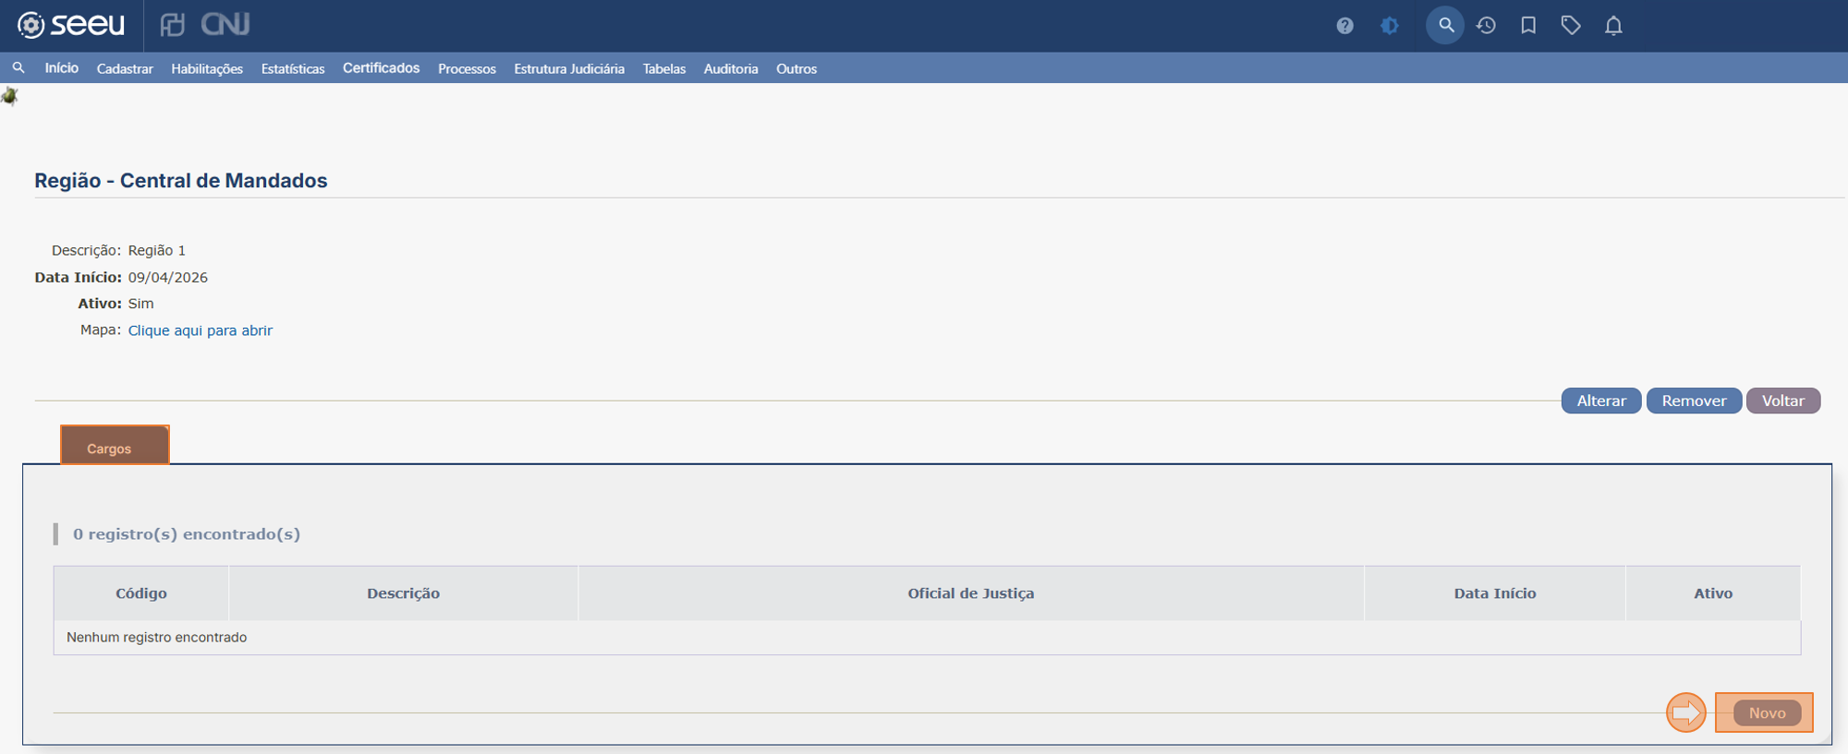Open the bookmarks icon in header

[x=1528, y=26]
